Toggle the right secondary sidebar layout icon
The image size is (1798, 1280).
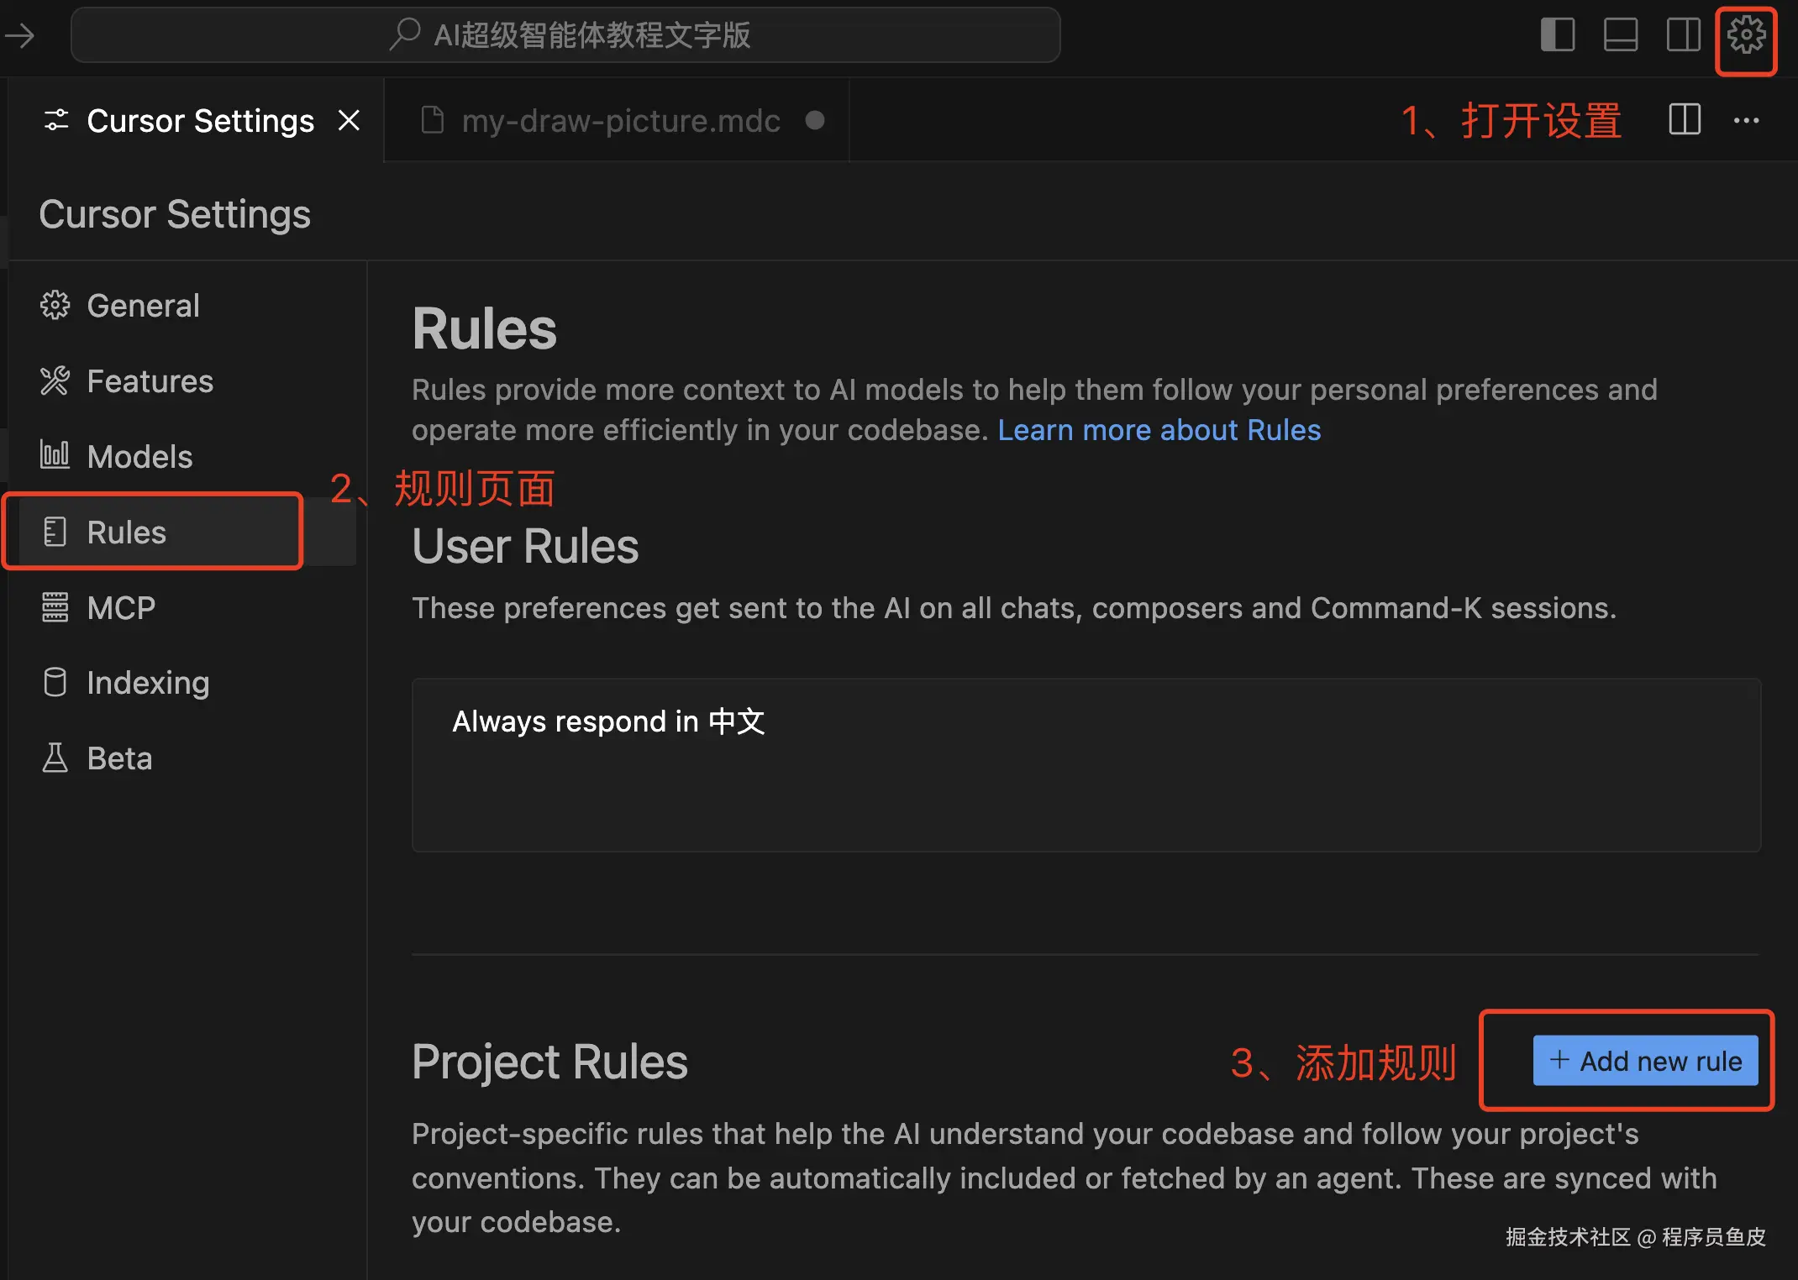[1683, 36]
